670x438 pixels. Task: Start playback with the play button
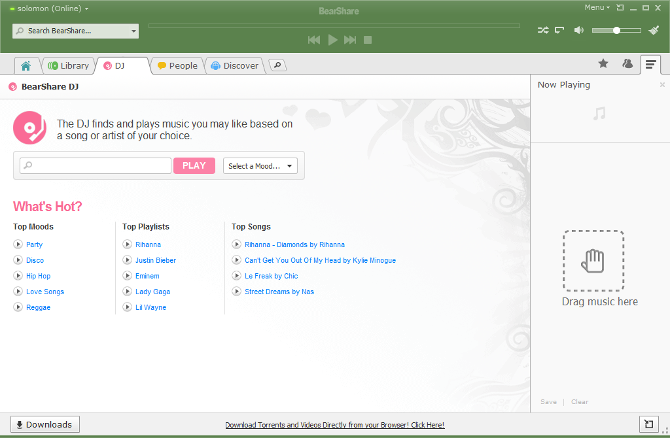pyautogui.click(x=332, y=40)
